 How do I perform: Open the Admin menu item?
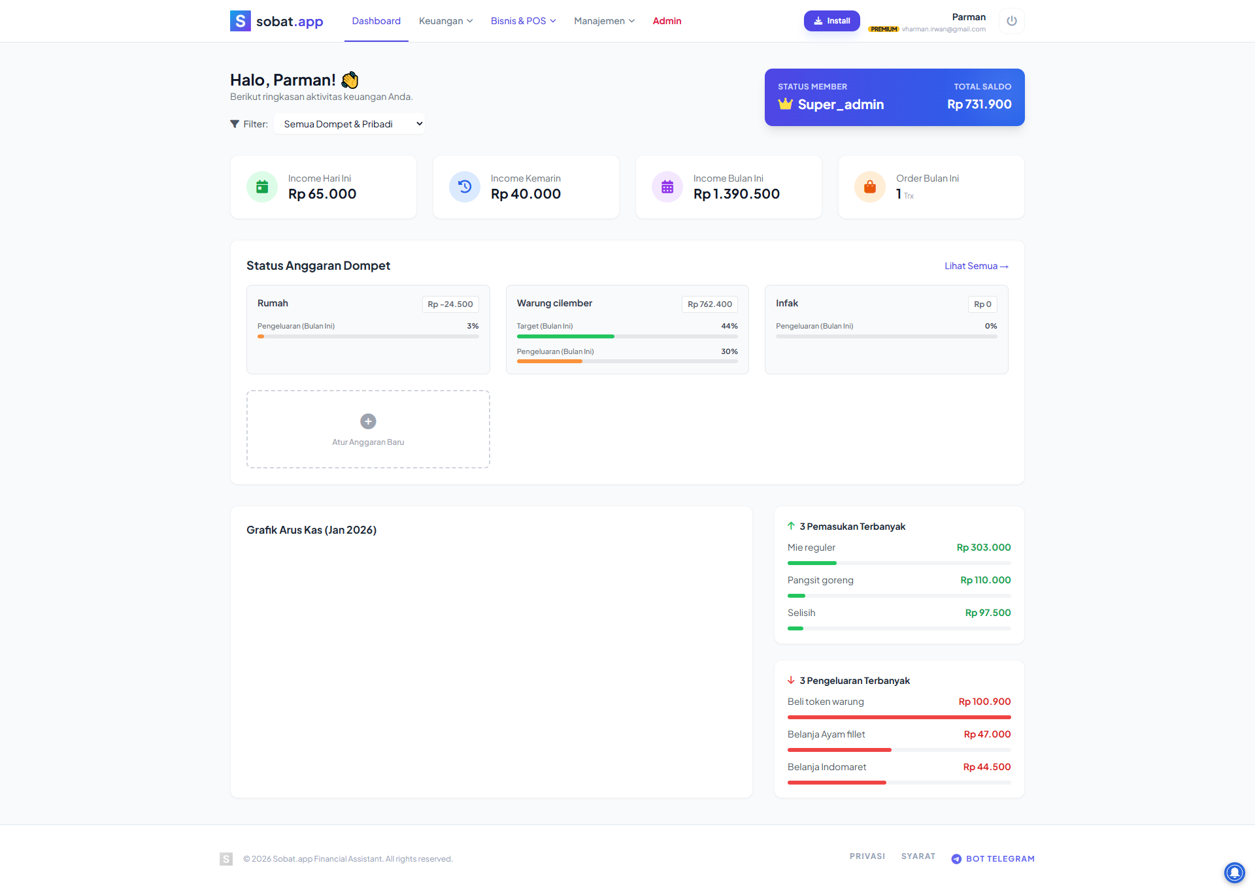click(x=667, y=20)
